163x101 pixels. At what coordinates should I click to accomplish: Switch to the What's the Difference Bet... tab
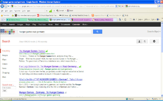tap(38, 20)
